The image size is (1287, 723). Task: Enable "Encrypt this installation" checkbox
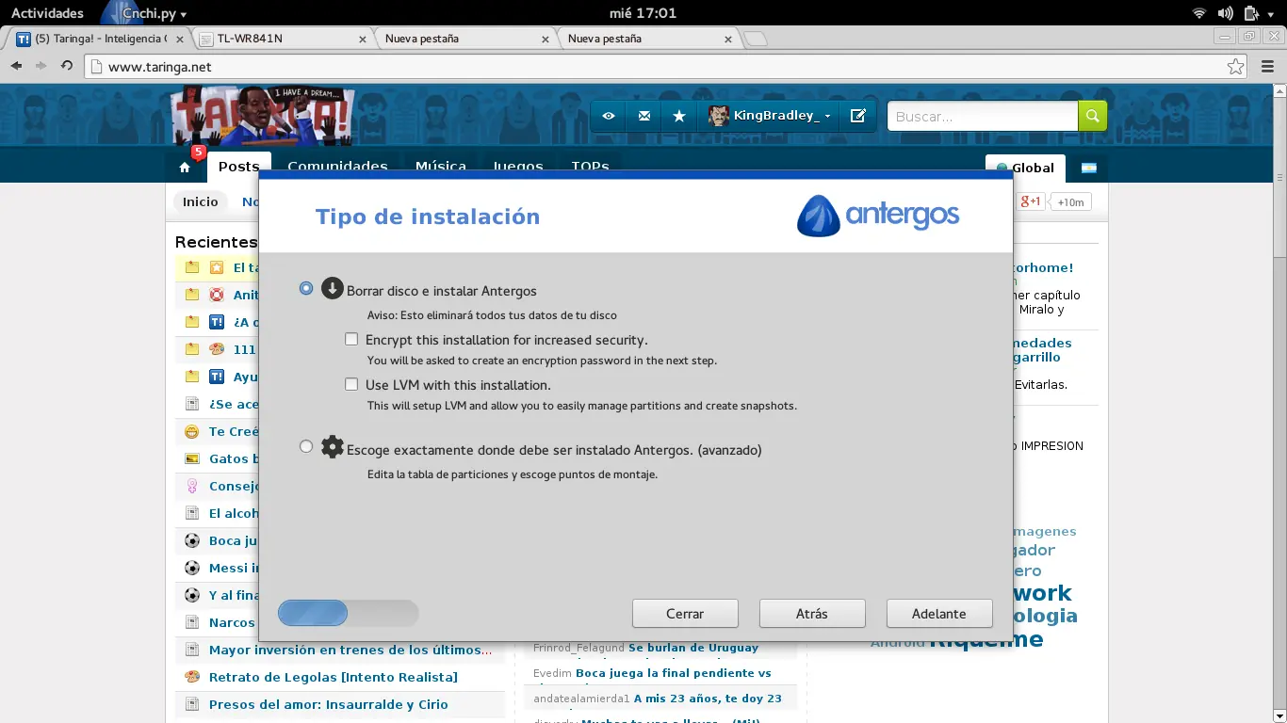[351, 339]
